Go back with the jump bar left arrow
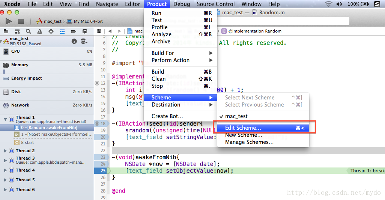 click(x=110, y=31)
